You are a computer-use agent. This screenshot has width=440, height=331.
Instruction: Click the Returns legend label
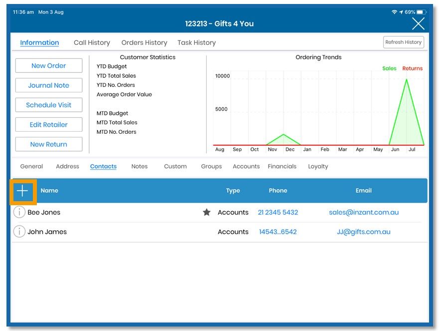412,68
